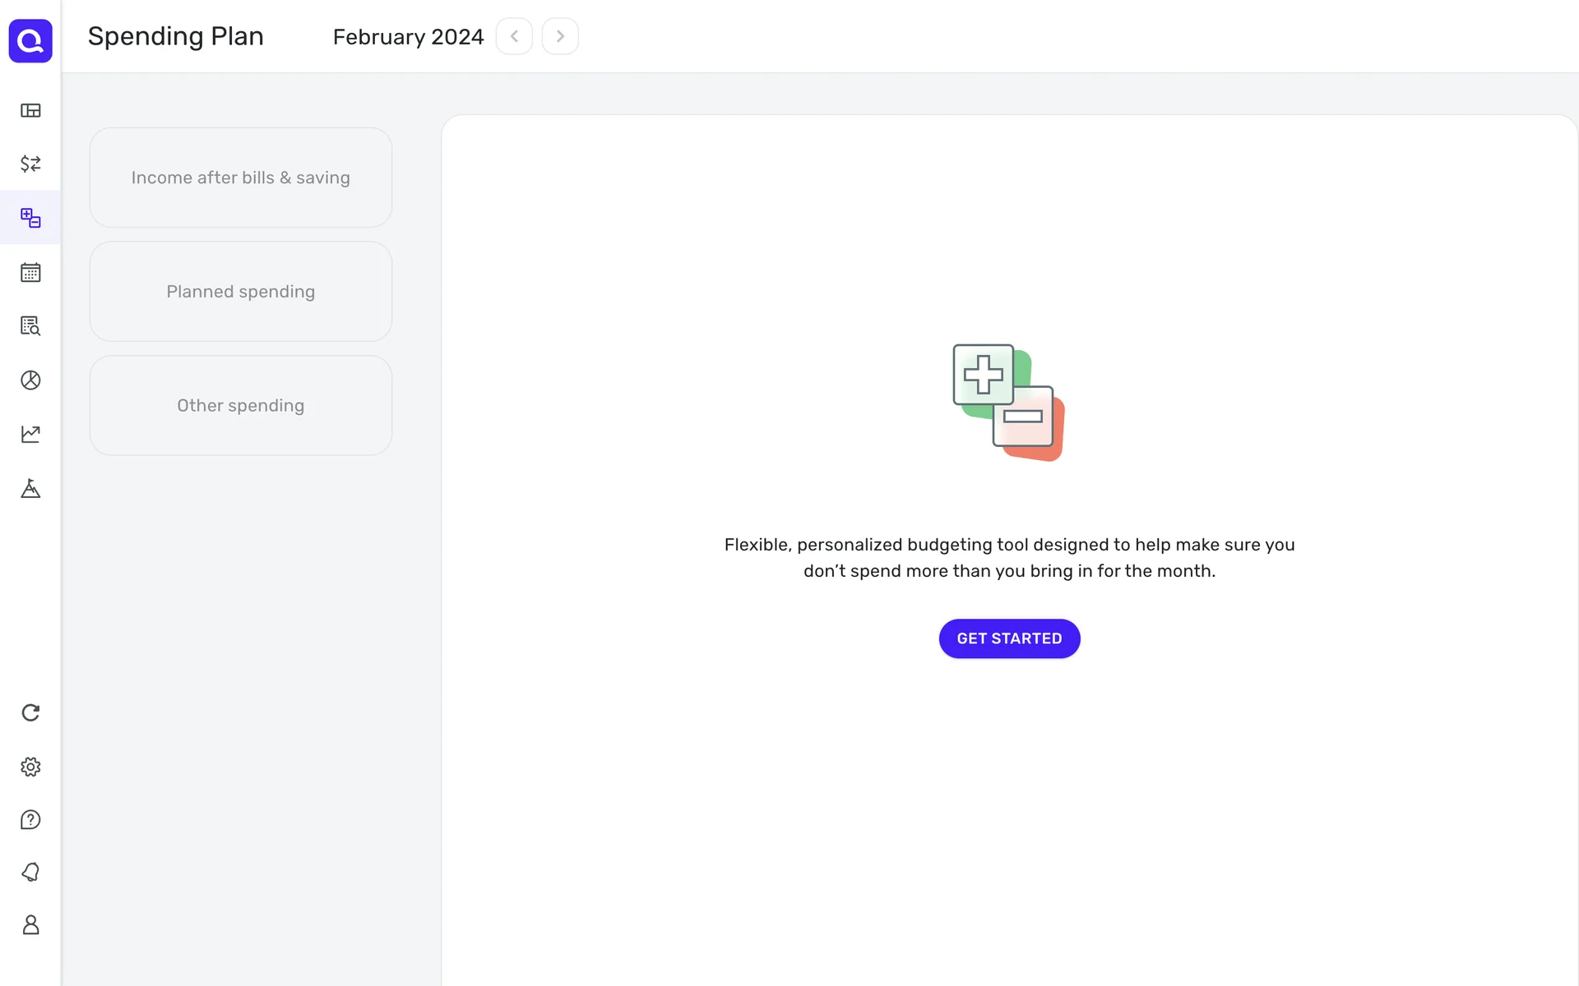Open the Help question mark icon
The height and width of the screenshot is (986, 1579).
click(x=30, y=820)
